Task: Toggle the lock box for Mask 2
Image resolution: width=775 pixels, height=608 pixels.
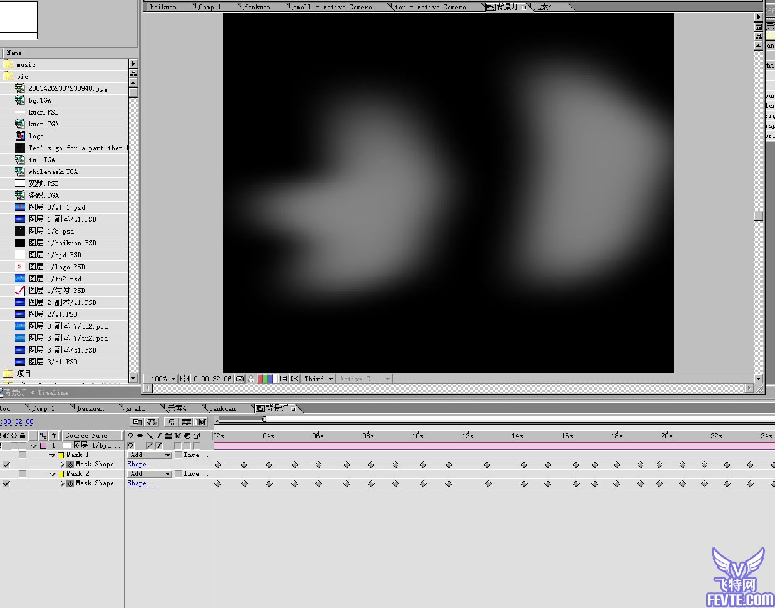Action: [22, 474]
